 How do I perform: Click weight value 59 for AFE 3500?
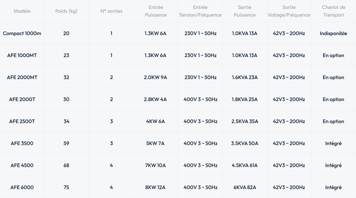[66, 143]
